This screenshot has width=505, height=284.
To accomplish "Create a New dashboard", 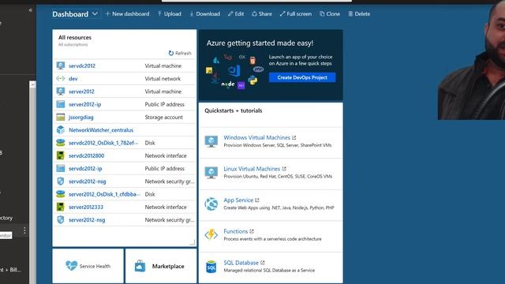I will point(127,14).
